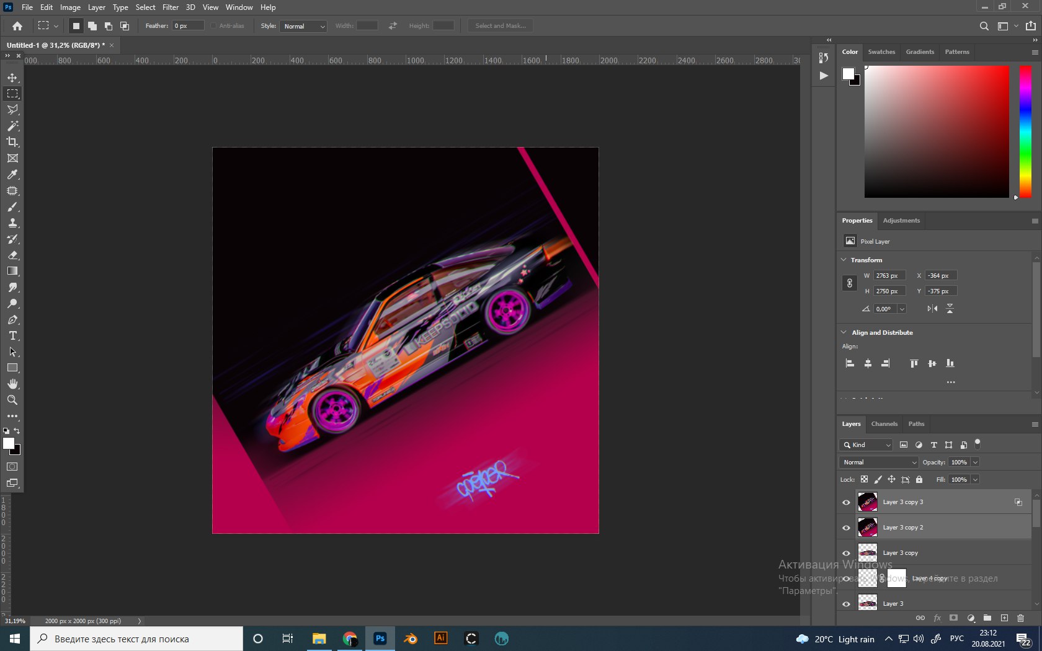Select the Hand tool

click(12, 384)
